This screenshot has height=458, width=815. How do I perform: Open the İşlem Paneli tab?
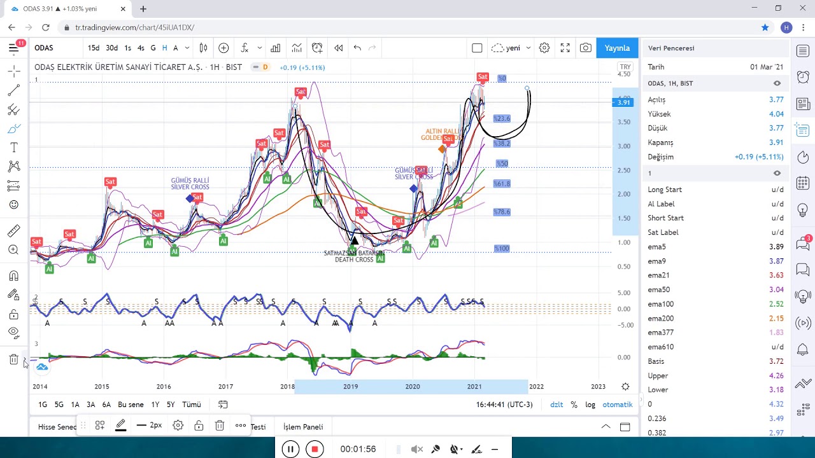303,427
